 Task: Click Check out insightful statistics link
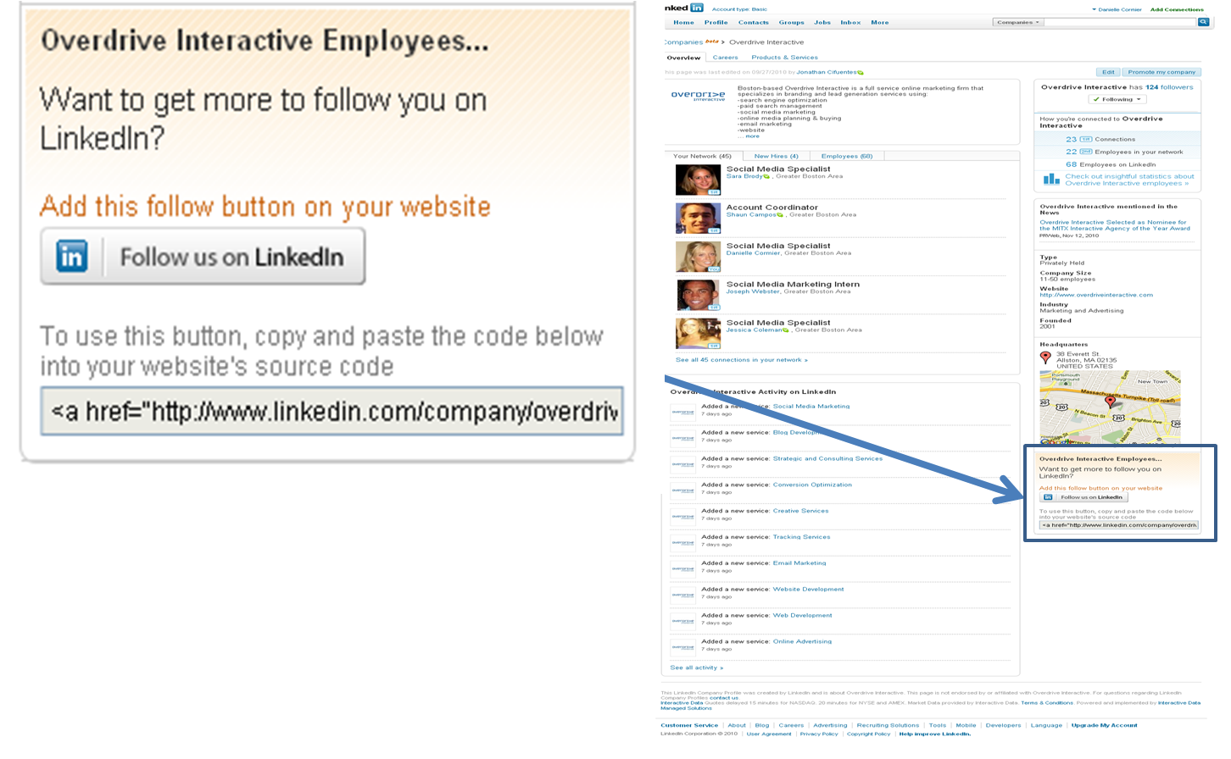click(1128, 180)
